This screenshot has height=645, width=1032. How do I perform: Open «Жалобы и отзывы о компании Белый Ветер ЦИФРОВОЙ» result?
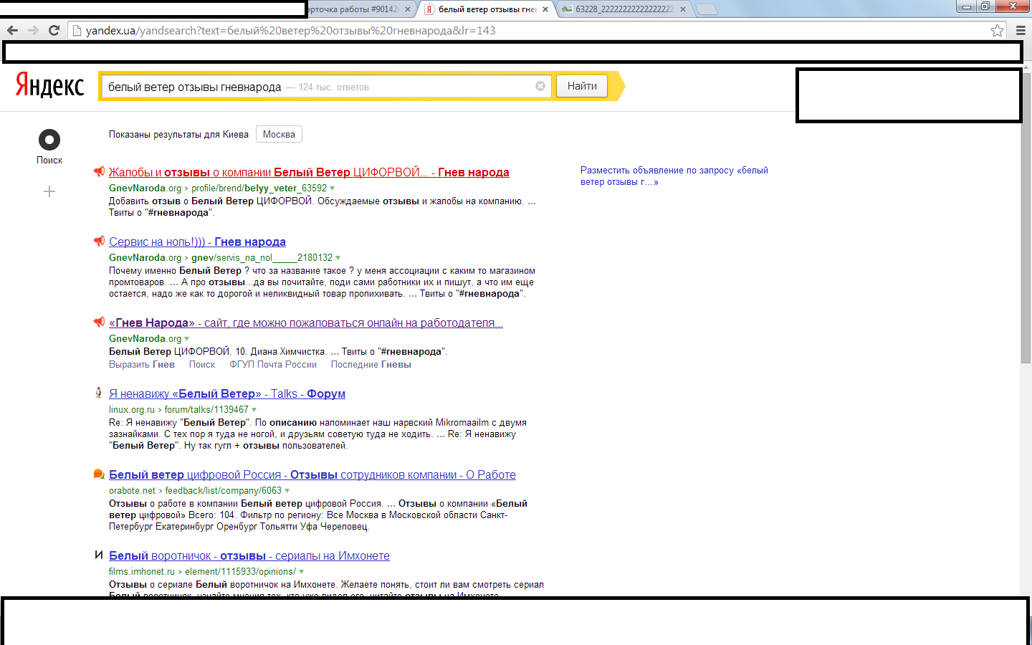click(x=309, y=172)
